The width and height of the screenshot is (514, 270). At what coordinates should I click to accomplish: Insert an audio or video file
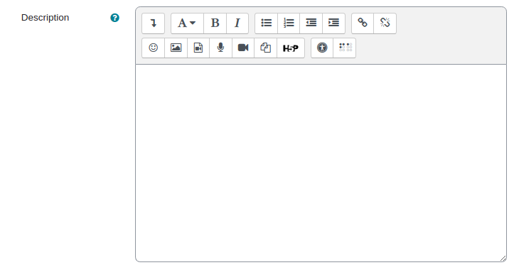point(198,48)
